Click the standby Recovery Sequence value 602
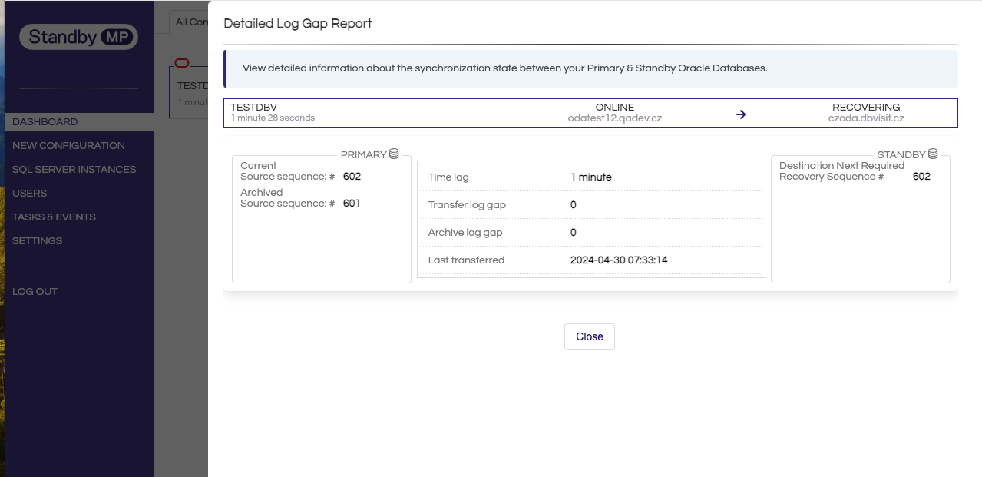Screen dimensions: 982x477 921,177
